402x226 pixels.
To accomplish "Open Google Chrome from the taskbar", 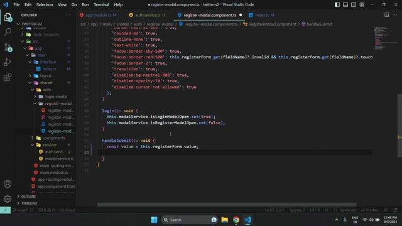I will pyautogui.click(x=236, y=220).
